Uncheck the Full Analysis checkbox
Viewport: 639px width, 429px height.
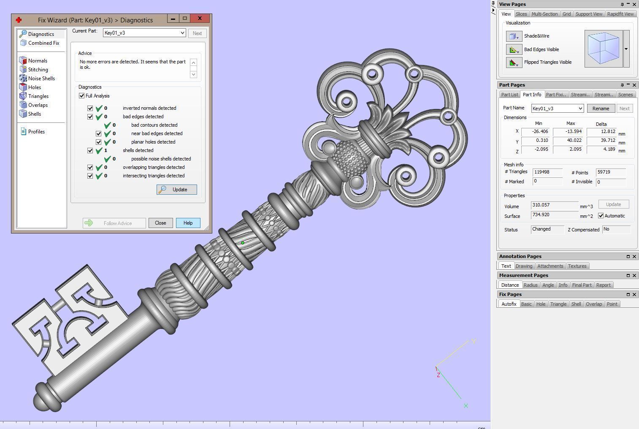[x=82, y=96]
